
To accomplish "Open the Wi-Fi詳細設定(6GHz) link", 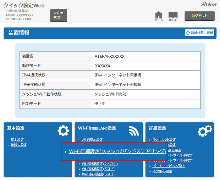I will click(98, 174).
